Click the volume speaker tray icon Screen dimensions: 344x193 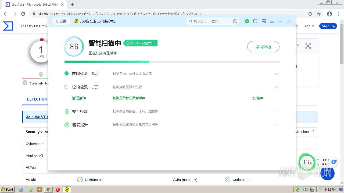pos(305,190)
